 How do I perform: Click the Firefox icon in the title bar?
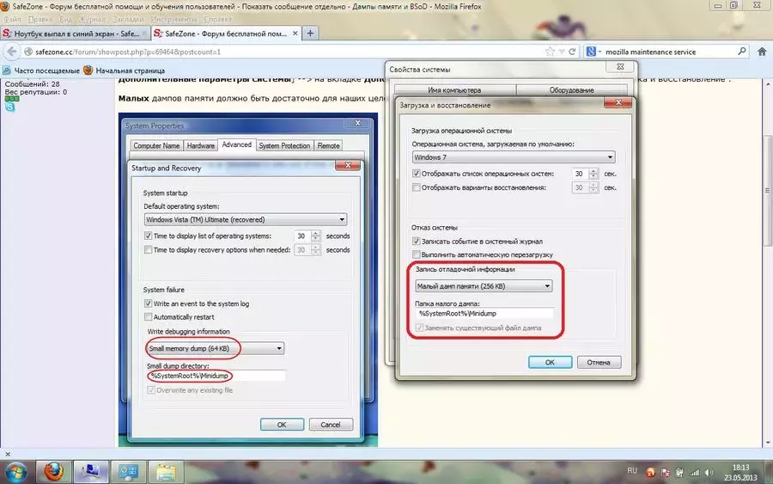pos(5,6)
